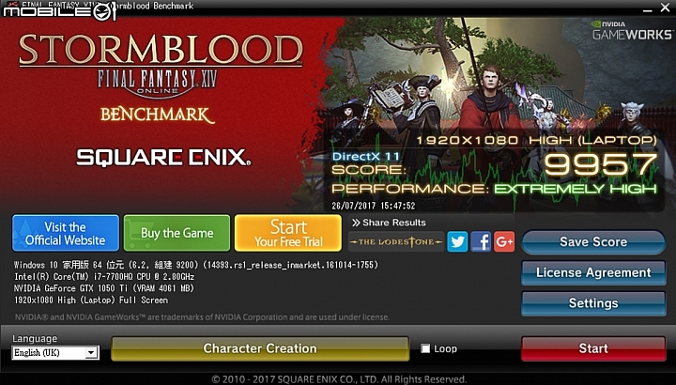Open The Lodestone share link
This screenshot has width=676, height=385.
396,242
